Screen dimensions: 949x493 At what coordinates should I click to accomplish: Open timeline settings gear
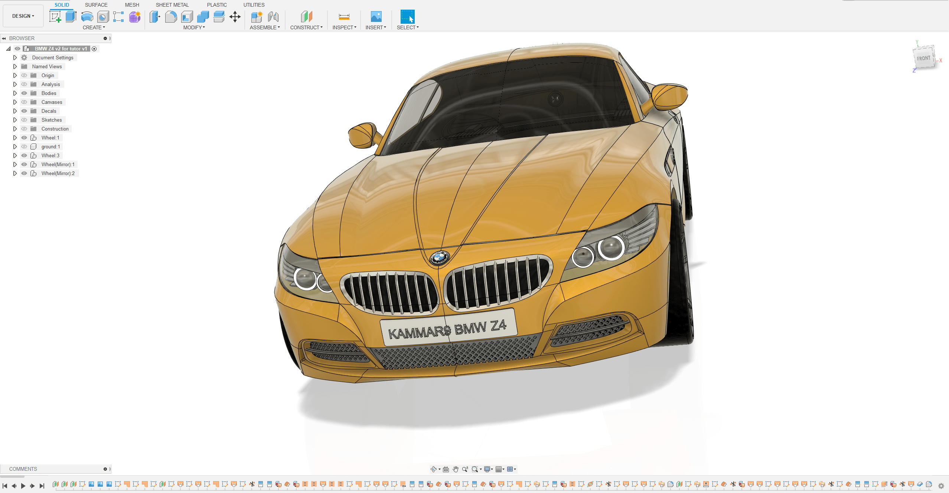941,486
